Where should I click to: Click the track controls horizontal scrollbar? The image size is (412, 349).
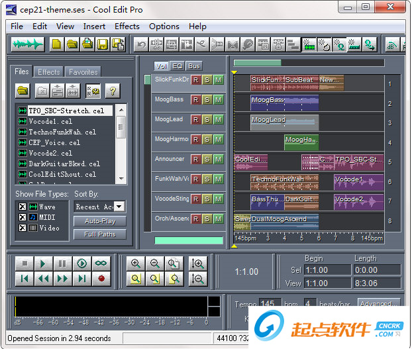point(189,240)
